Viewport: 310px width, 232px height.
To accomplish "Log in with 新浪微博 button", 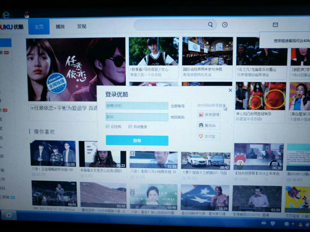I will click(209, 115).
